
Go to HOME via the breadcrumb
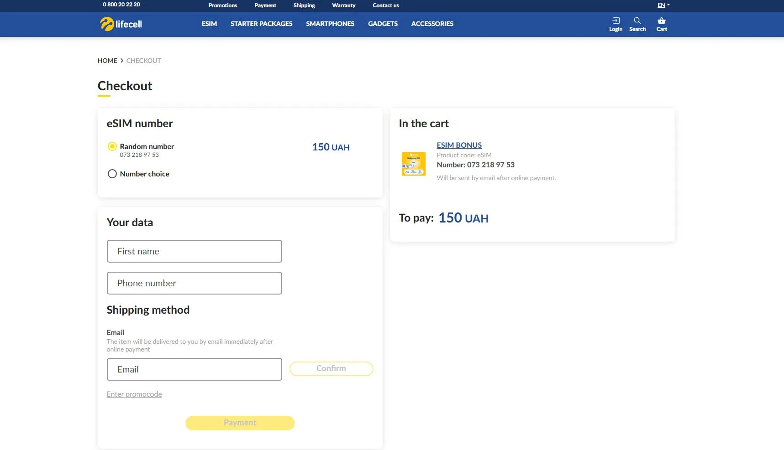tap(107, 61)
